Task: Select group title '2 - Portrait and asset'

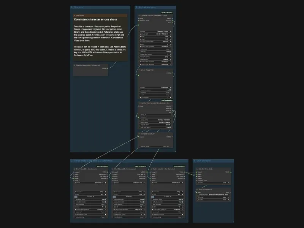Action: [x=146, y=7]
